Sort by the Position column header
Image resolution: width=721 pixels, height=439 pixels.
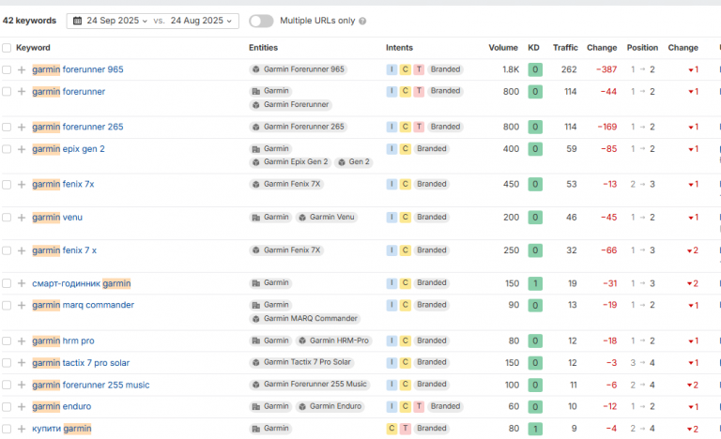(642, 48)
